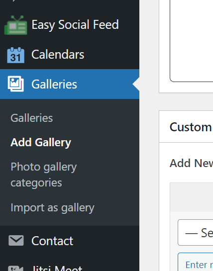Click the Easy Social Feed TV icon
This screenshot has width=213, height=271.
(x=15, y=25)
